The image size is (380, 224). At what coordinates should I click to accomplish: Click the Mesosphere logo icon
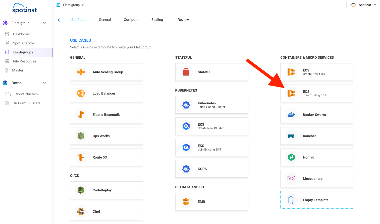pos(291,179)
